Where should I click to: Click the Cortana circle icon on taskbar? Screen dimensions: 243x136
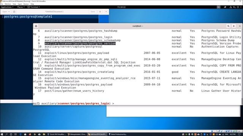pos(11,134)
